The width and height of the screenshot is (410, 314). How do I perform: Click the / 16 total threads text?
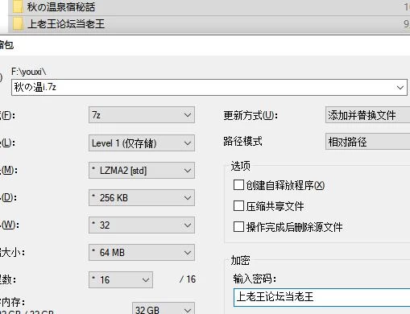188,279
